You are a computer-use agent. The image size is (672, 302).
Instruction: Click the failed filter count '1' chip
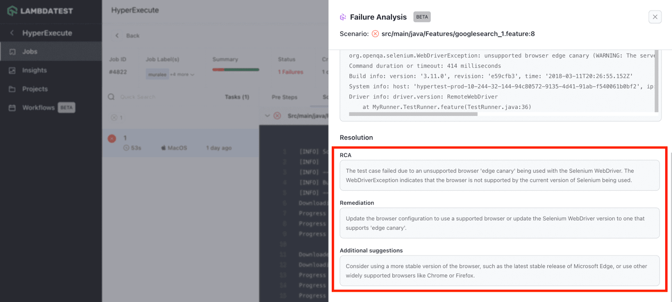click(117, 118)
